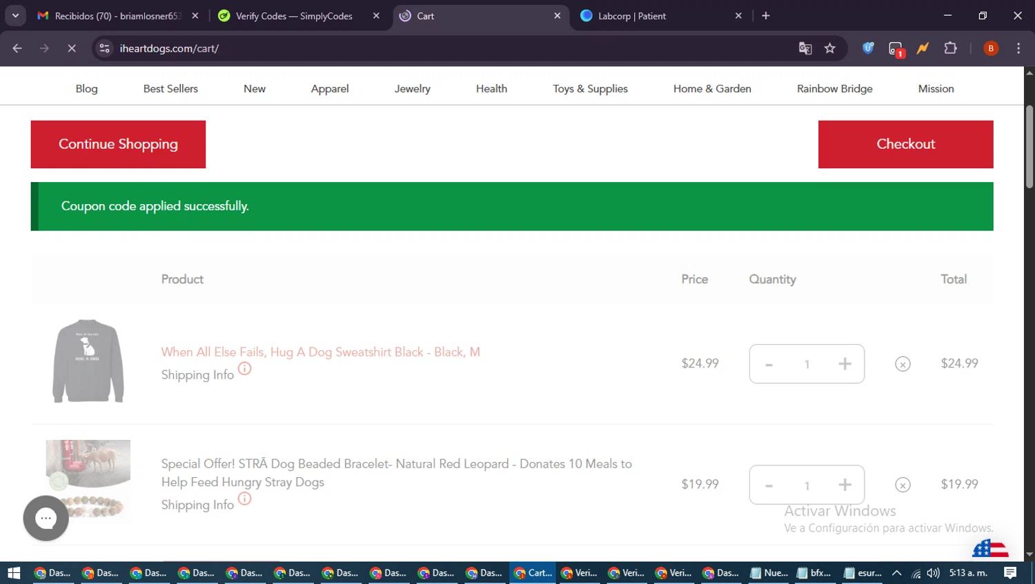Bookmark this page with star
This screenshot has height=584, width=1035.
coord(830,48)
